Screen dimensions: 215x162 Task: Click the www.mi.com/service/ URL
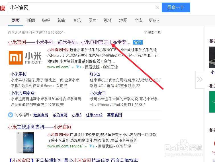point(65,146)
